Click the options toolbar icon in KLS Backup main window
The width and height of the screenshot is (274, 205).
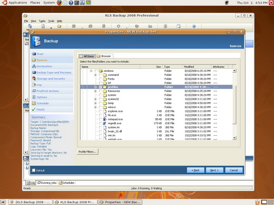[166, 26]
